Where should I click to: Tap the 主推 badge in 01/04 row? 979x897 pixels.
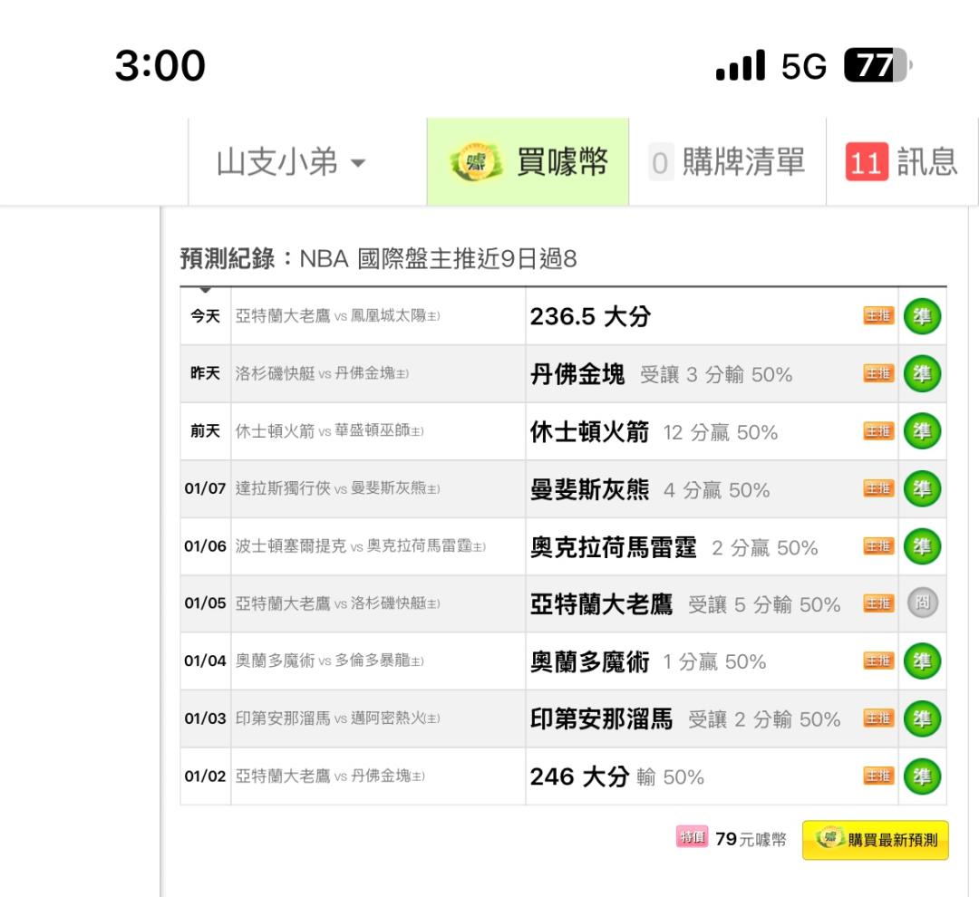(x=878, y=661)
